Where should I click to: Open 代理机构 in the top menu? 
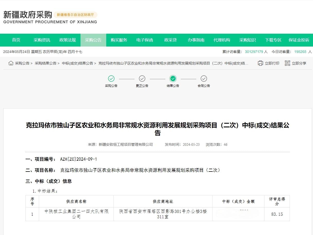pos(222,40)
